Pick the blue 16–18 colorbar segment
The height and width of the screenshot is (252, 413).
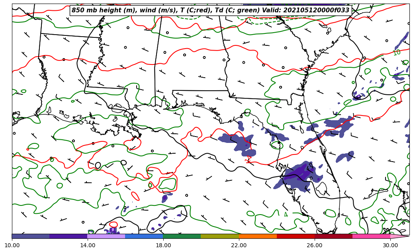(144, 236)
